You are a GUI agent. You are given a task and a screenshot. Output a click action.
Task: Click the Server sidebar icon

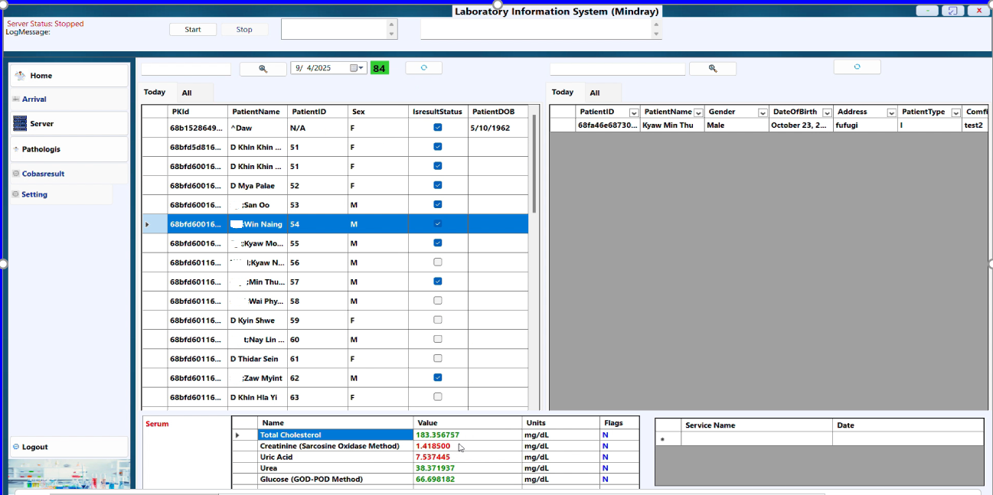tap(20, 123)
